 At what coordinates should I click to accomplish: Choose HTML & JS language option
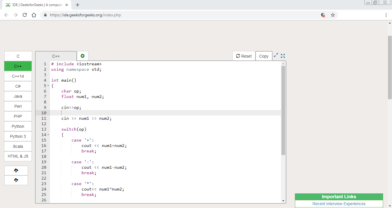pos(18,156)
